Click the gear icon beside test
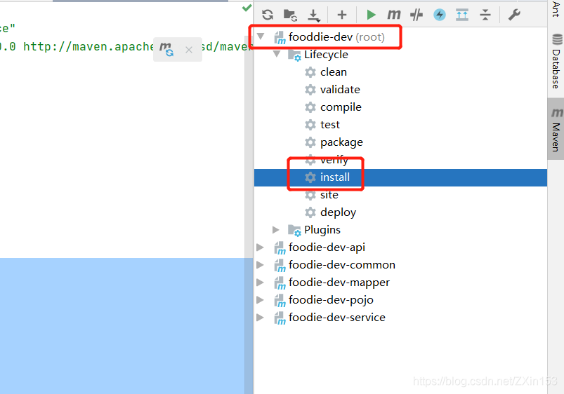564x394 pixels. coord(310,125)
